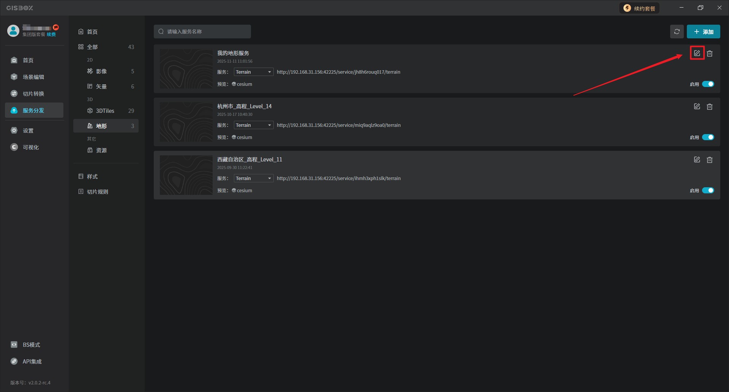729x392 pixels.
Task: Open cesium preview for 杭州市_高程_Level_14
Action: pyautogui.click(x=244, y=138)
